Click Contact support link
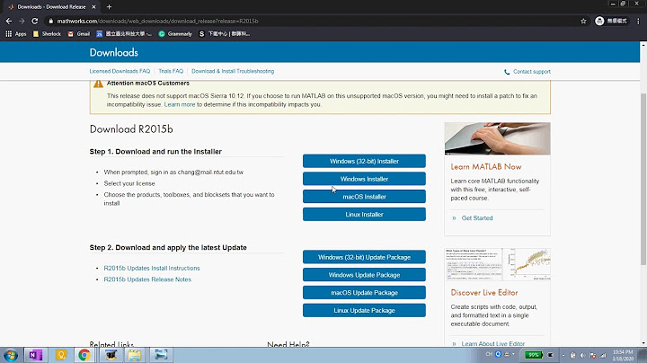The height and width of the screenshot is (363, 647). point(532,72)
